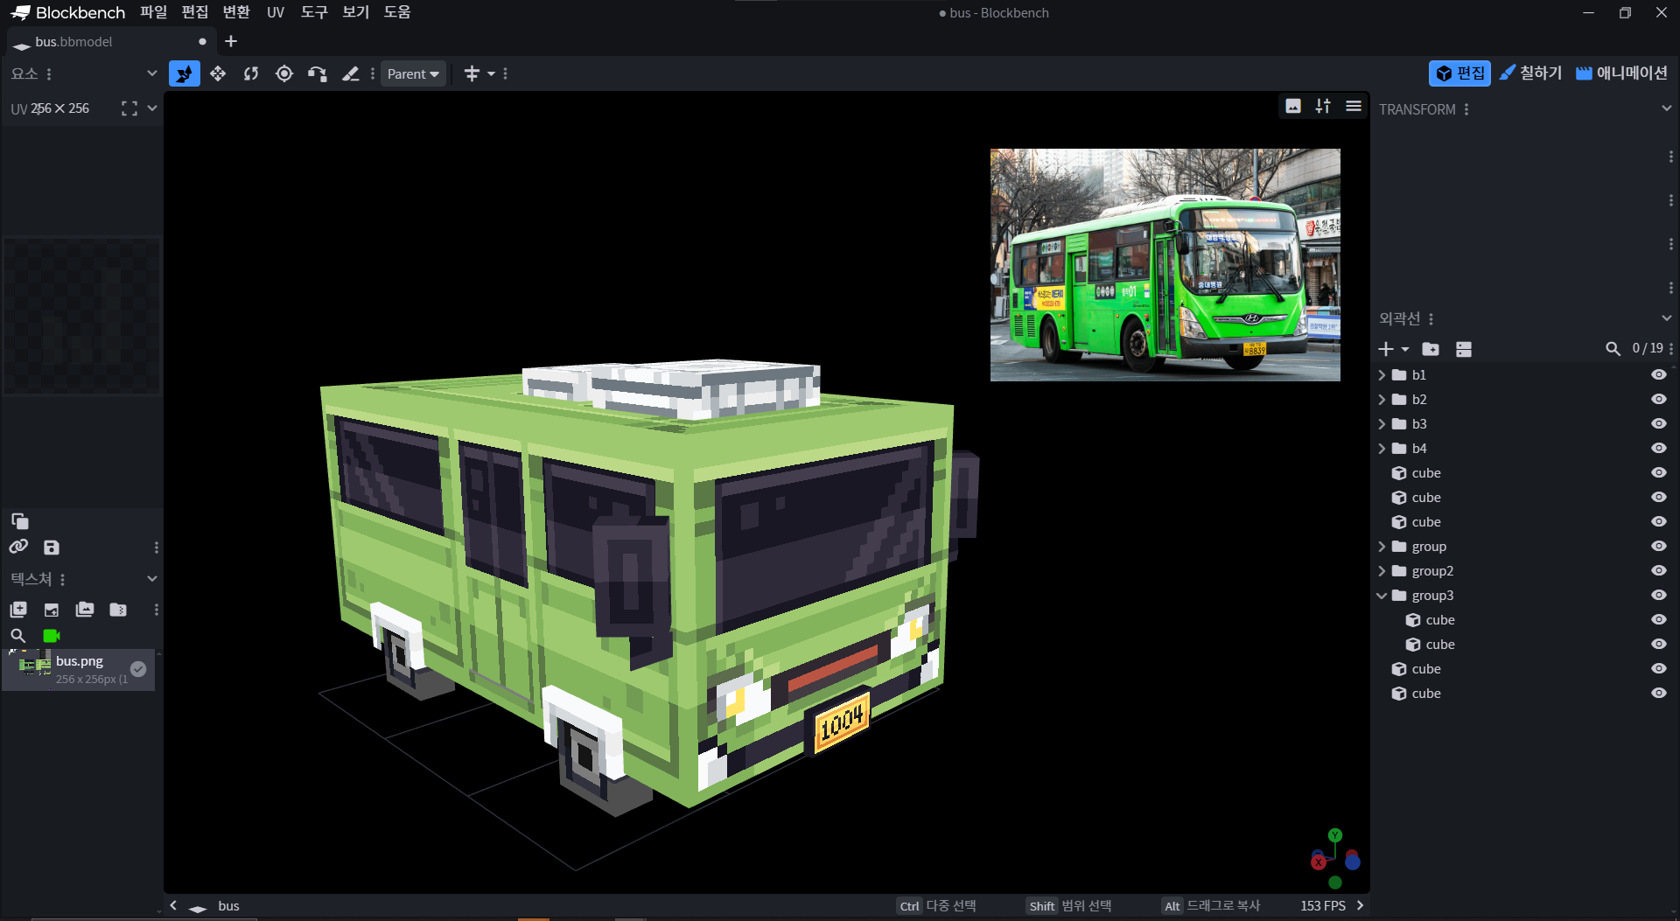Click the Add Group folder icon in outliner
This screenshot has width=1680, height=921.
[x=1431, y=349]
